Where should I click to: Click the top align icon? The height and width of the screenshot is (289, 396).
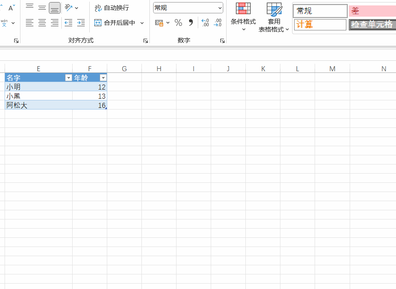[30, 7]
